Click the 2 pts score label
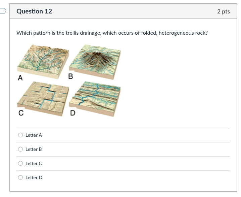The width and height of the screenshot is (241, 197). click(x=223, y=11)
